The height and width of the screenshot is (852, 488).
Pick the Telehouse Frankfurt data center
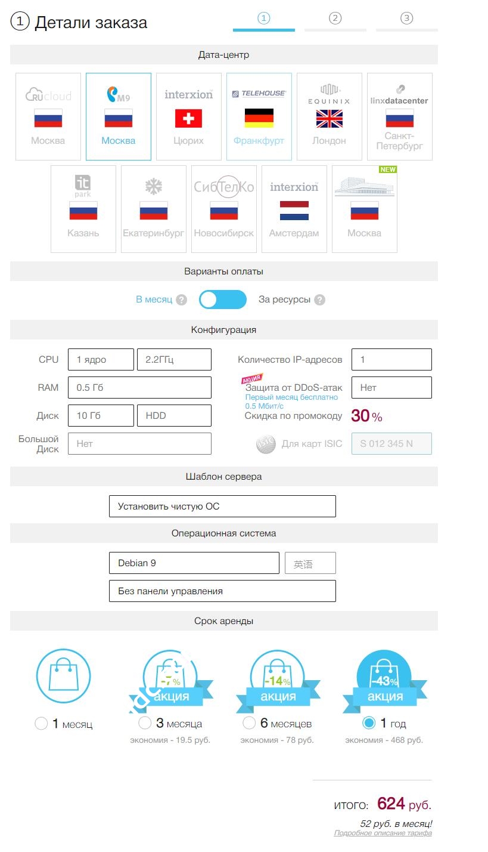[259, 117]
